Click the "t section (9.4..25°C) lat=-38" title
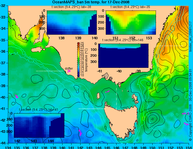 [71, 7]
